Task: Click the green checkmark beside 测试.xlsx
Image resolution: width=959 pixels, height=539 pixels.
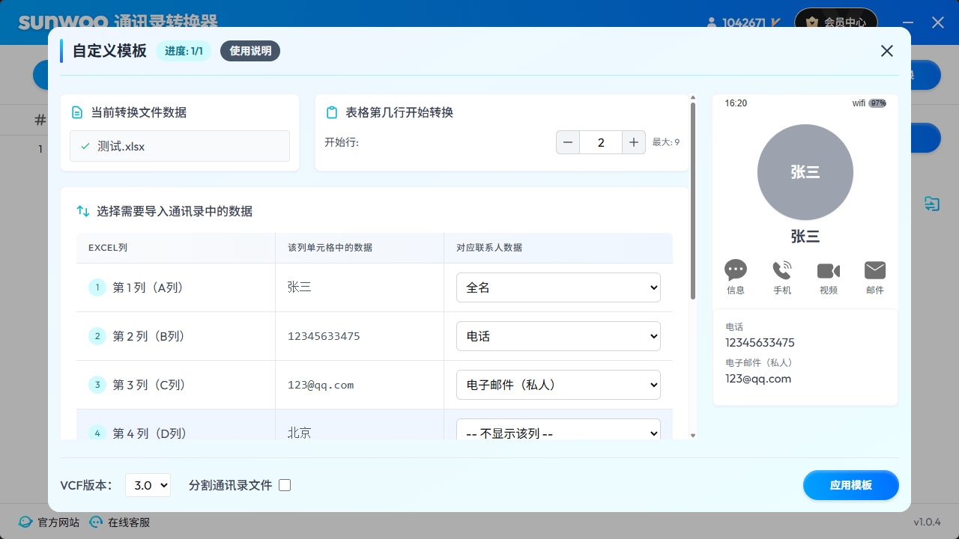Action: pos(85,146)
